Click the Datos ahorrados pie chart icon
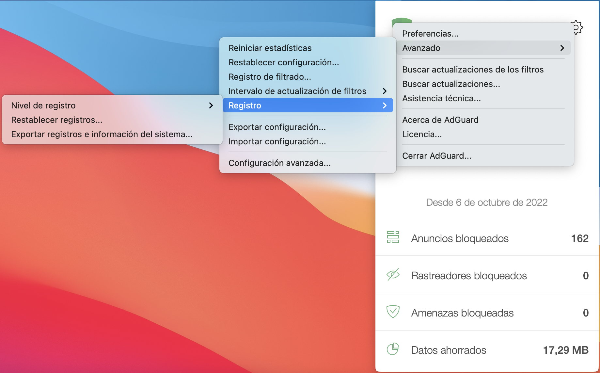The width and height of the screenshot is (600, 373). (393, 349)
